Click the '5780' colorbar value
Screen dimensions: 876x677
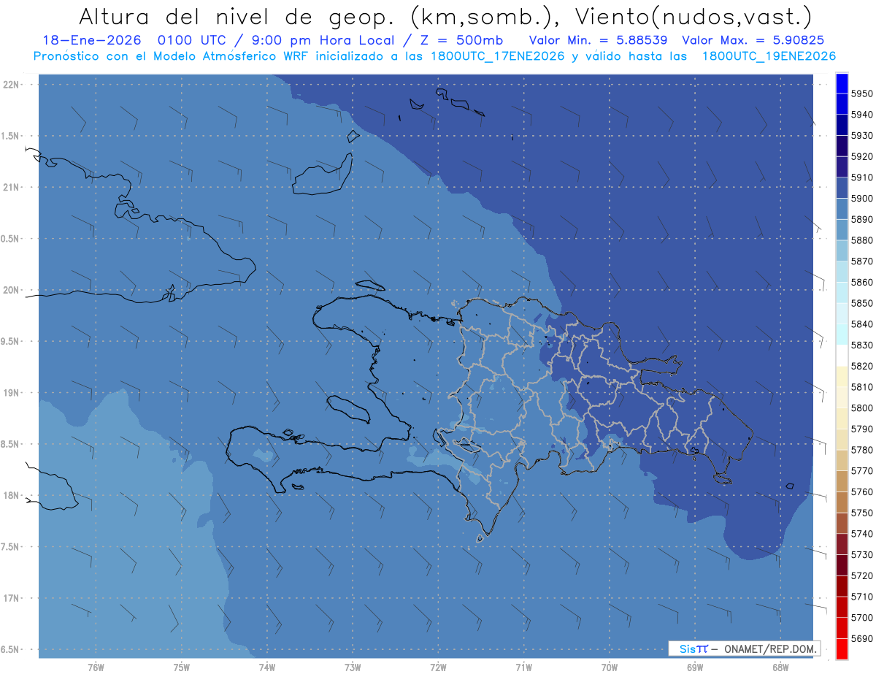(x=861, y=450)
